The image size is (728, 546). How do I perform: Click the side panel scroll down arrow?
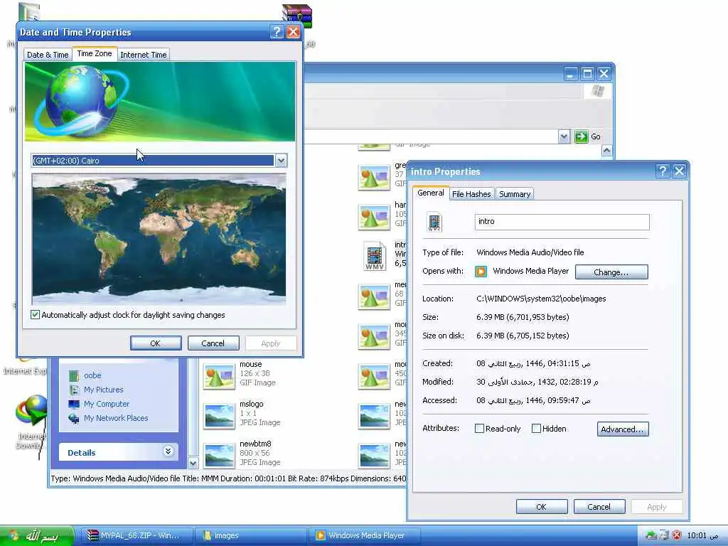193,463
